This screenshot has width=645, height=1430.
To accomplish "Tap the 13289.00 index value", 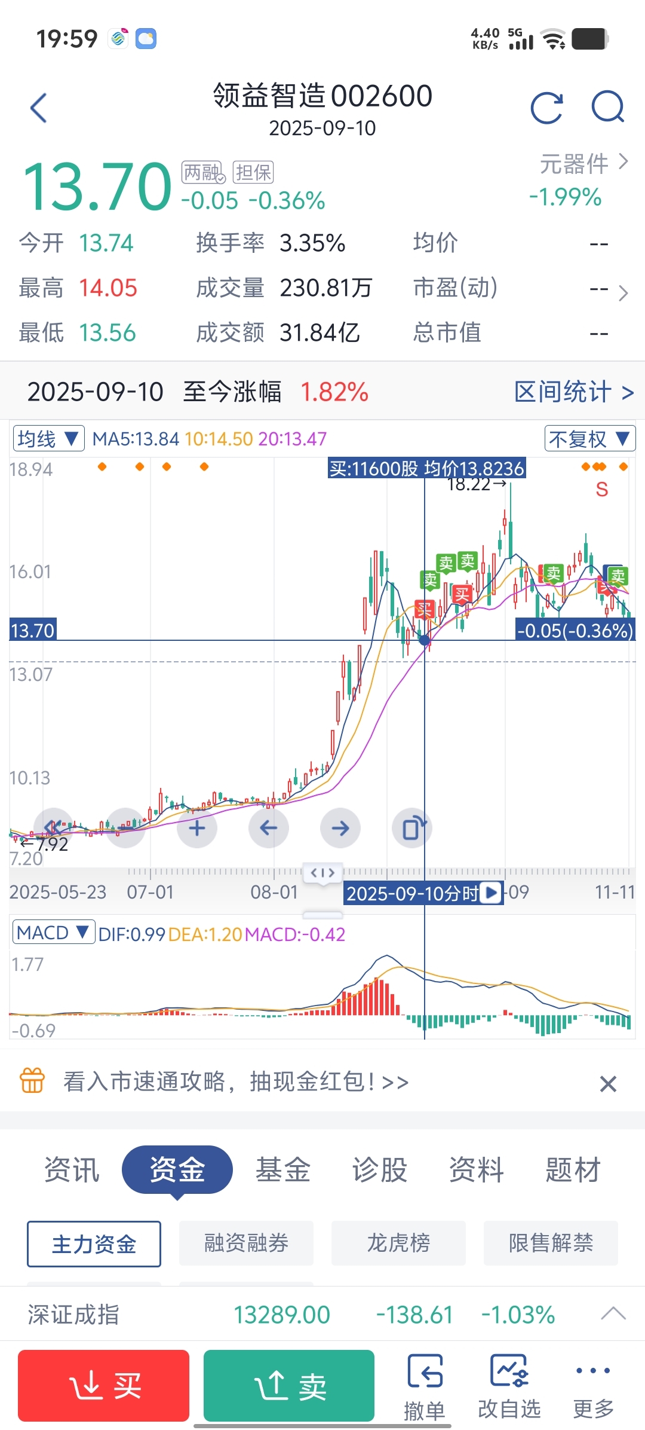I will (282, 1315).
